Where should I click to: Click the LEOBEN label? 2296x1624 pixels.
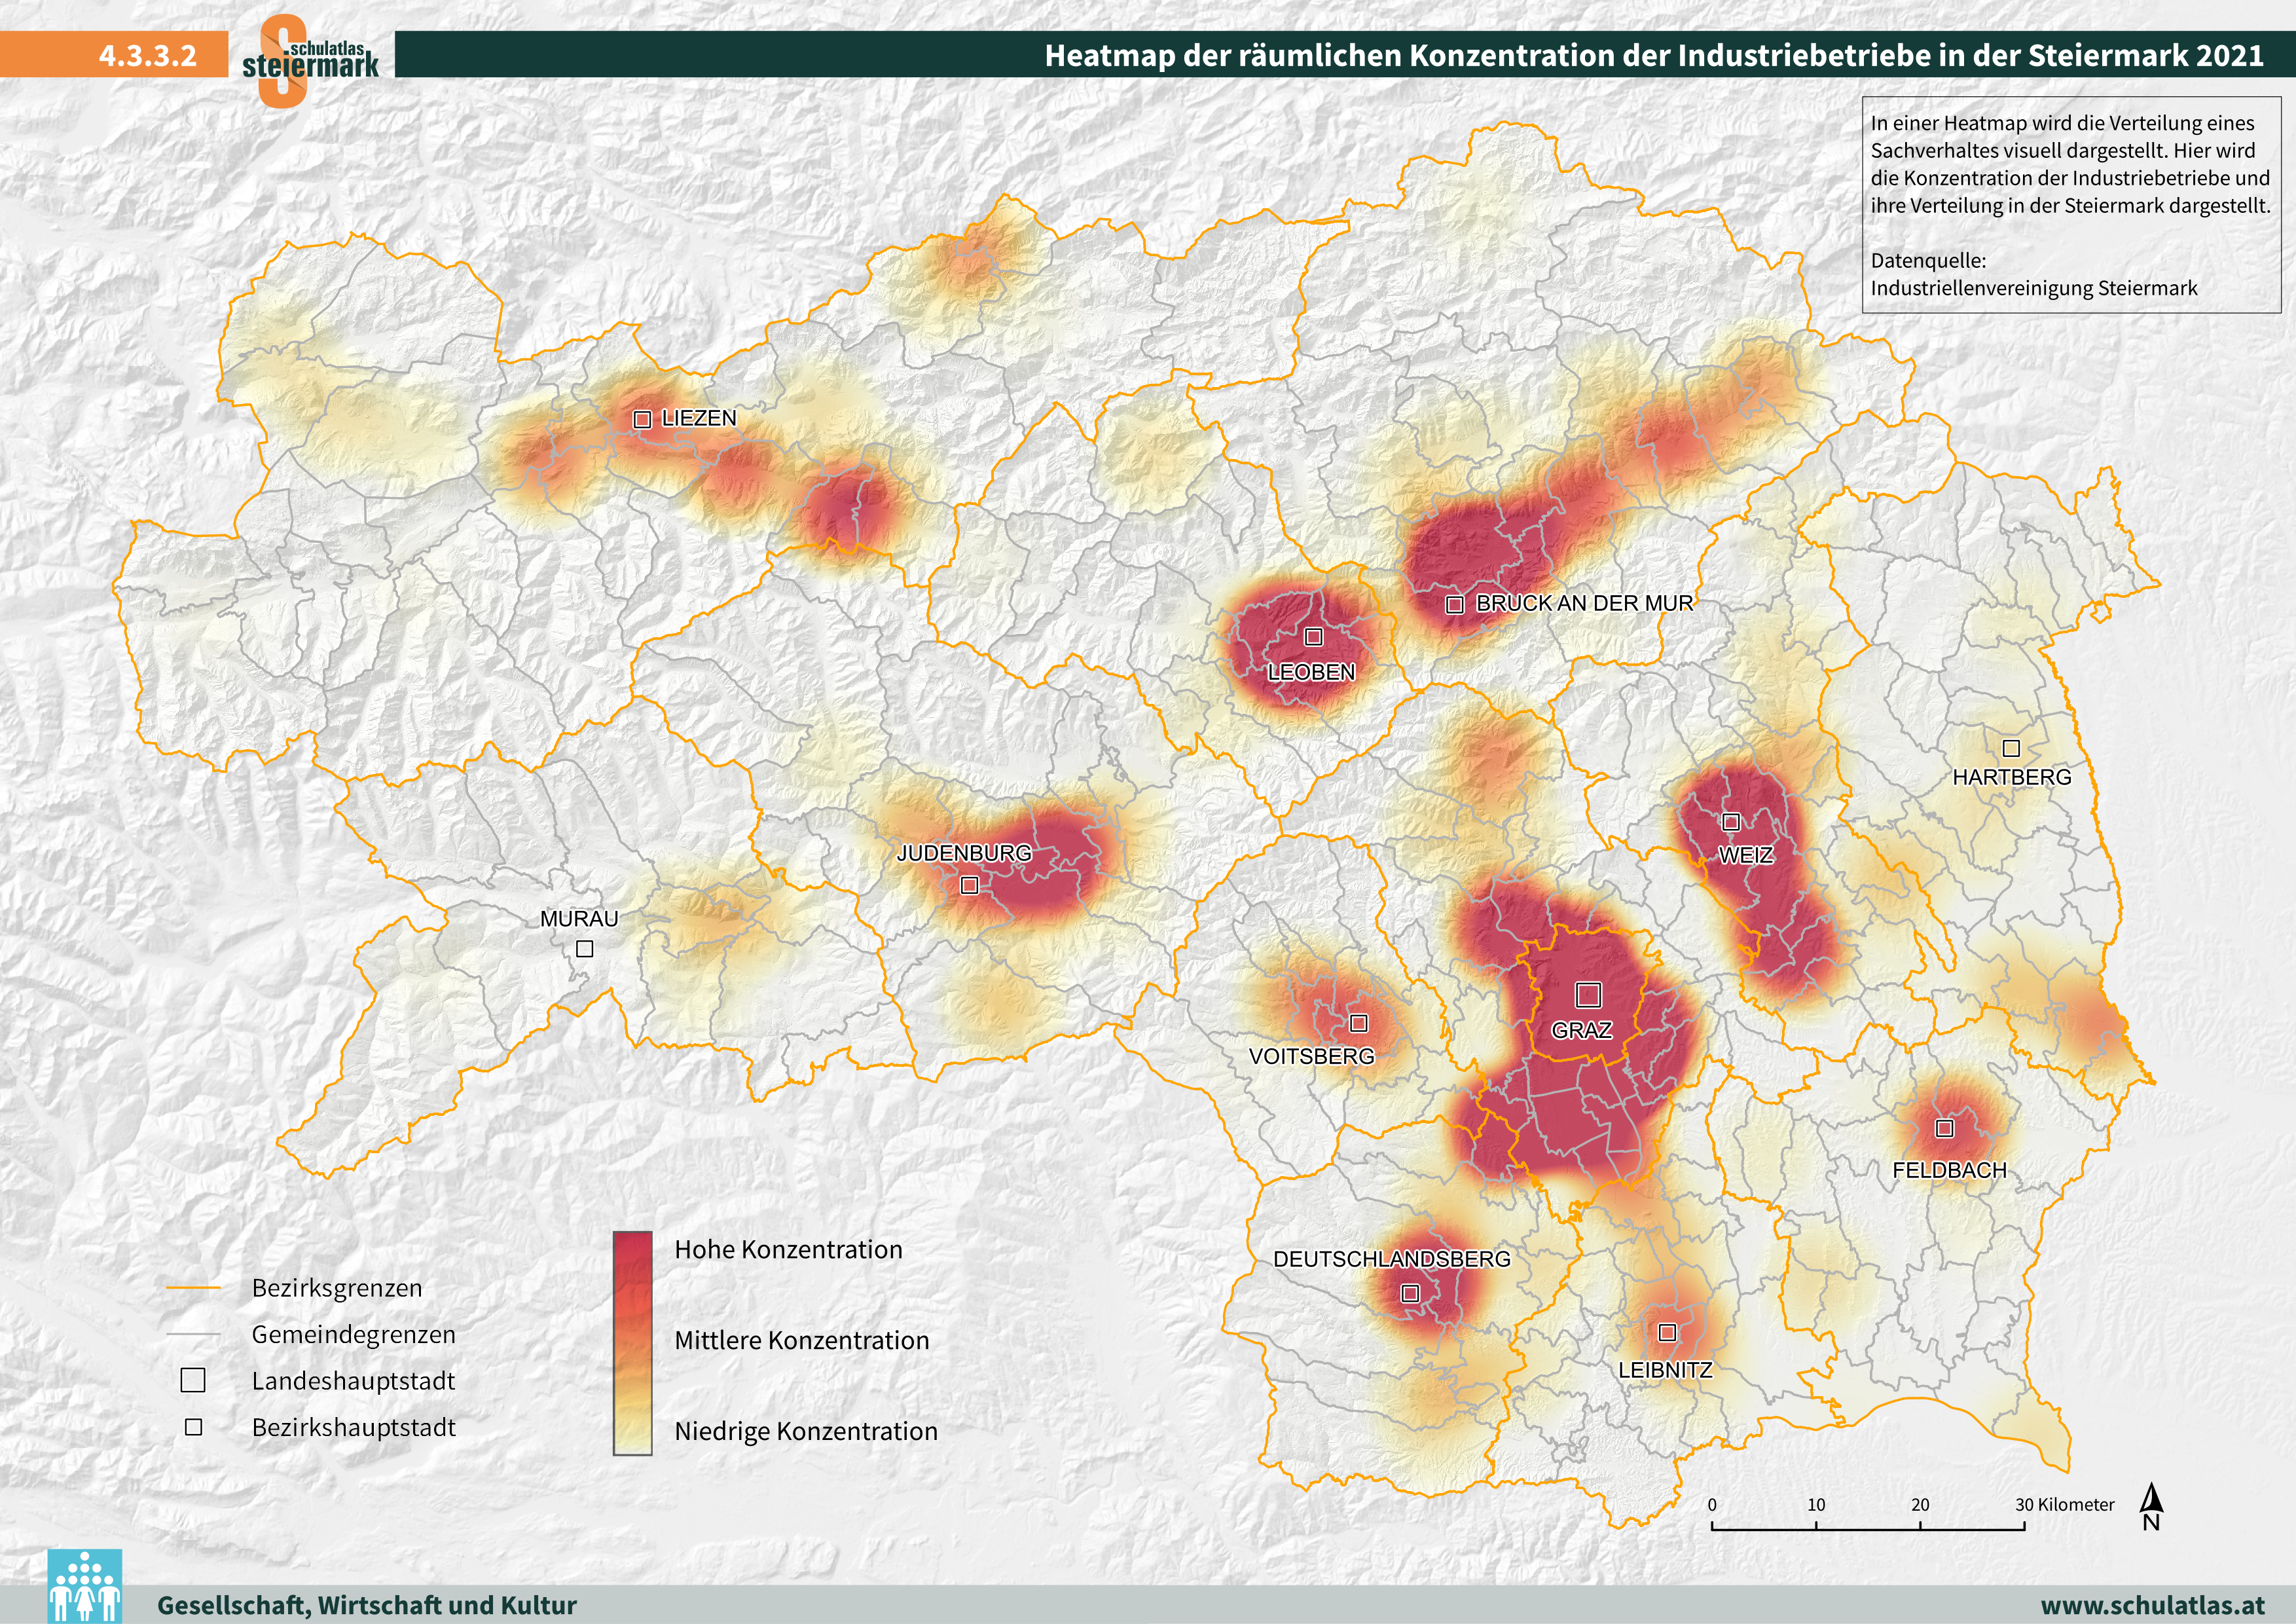(1311, 672)
